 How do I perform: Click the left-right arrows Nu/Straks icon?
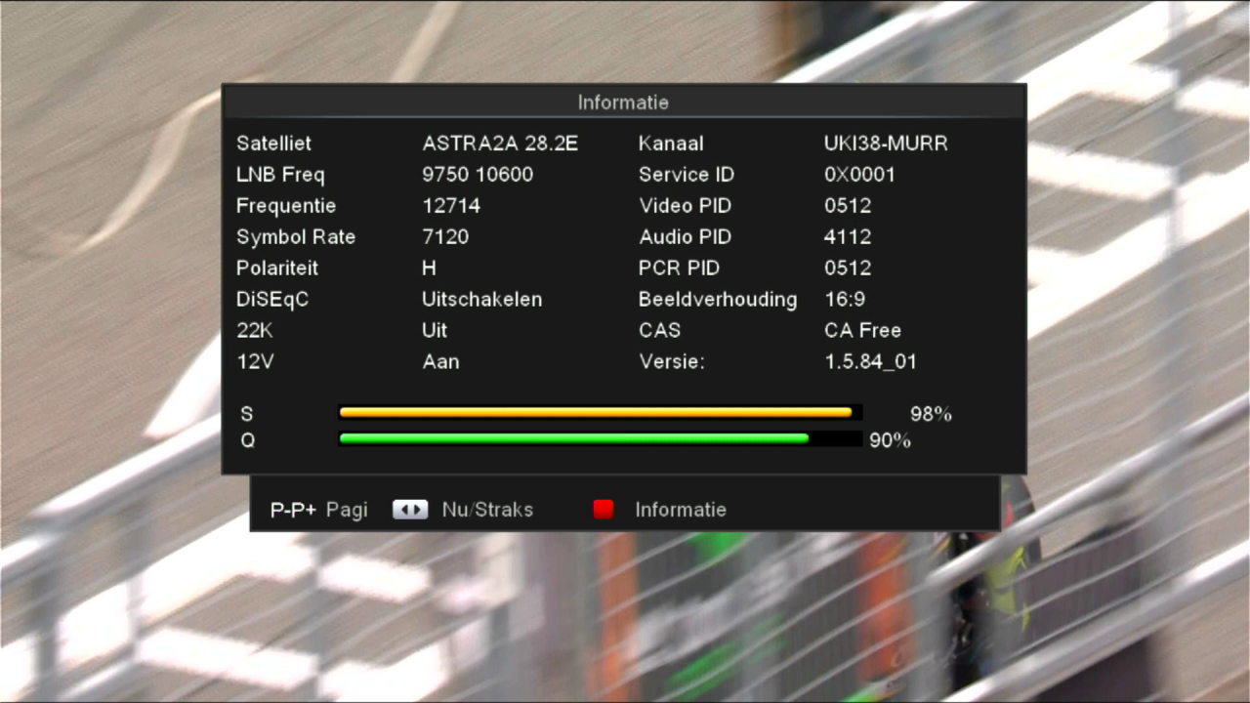click(410, 510)
